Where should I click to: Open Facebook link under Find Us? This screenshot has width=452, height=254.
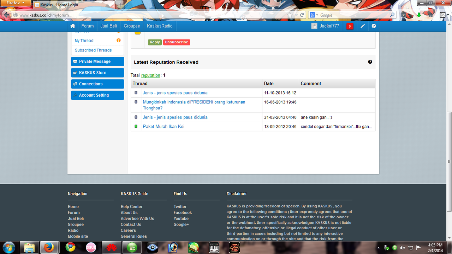coord(183,213)
